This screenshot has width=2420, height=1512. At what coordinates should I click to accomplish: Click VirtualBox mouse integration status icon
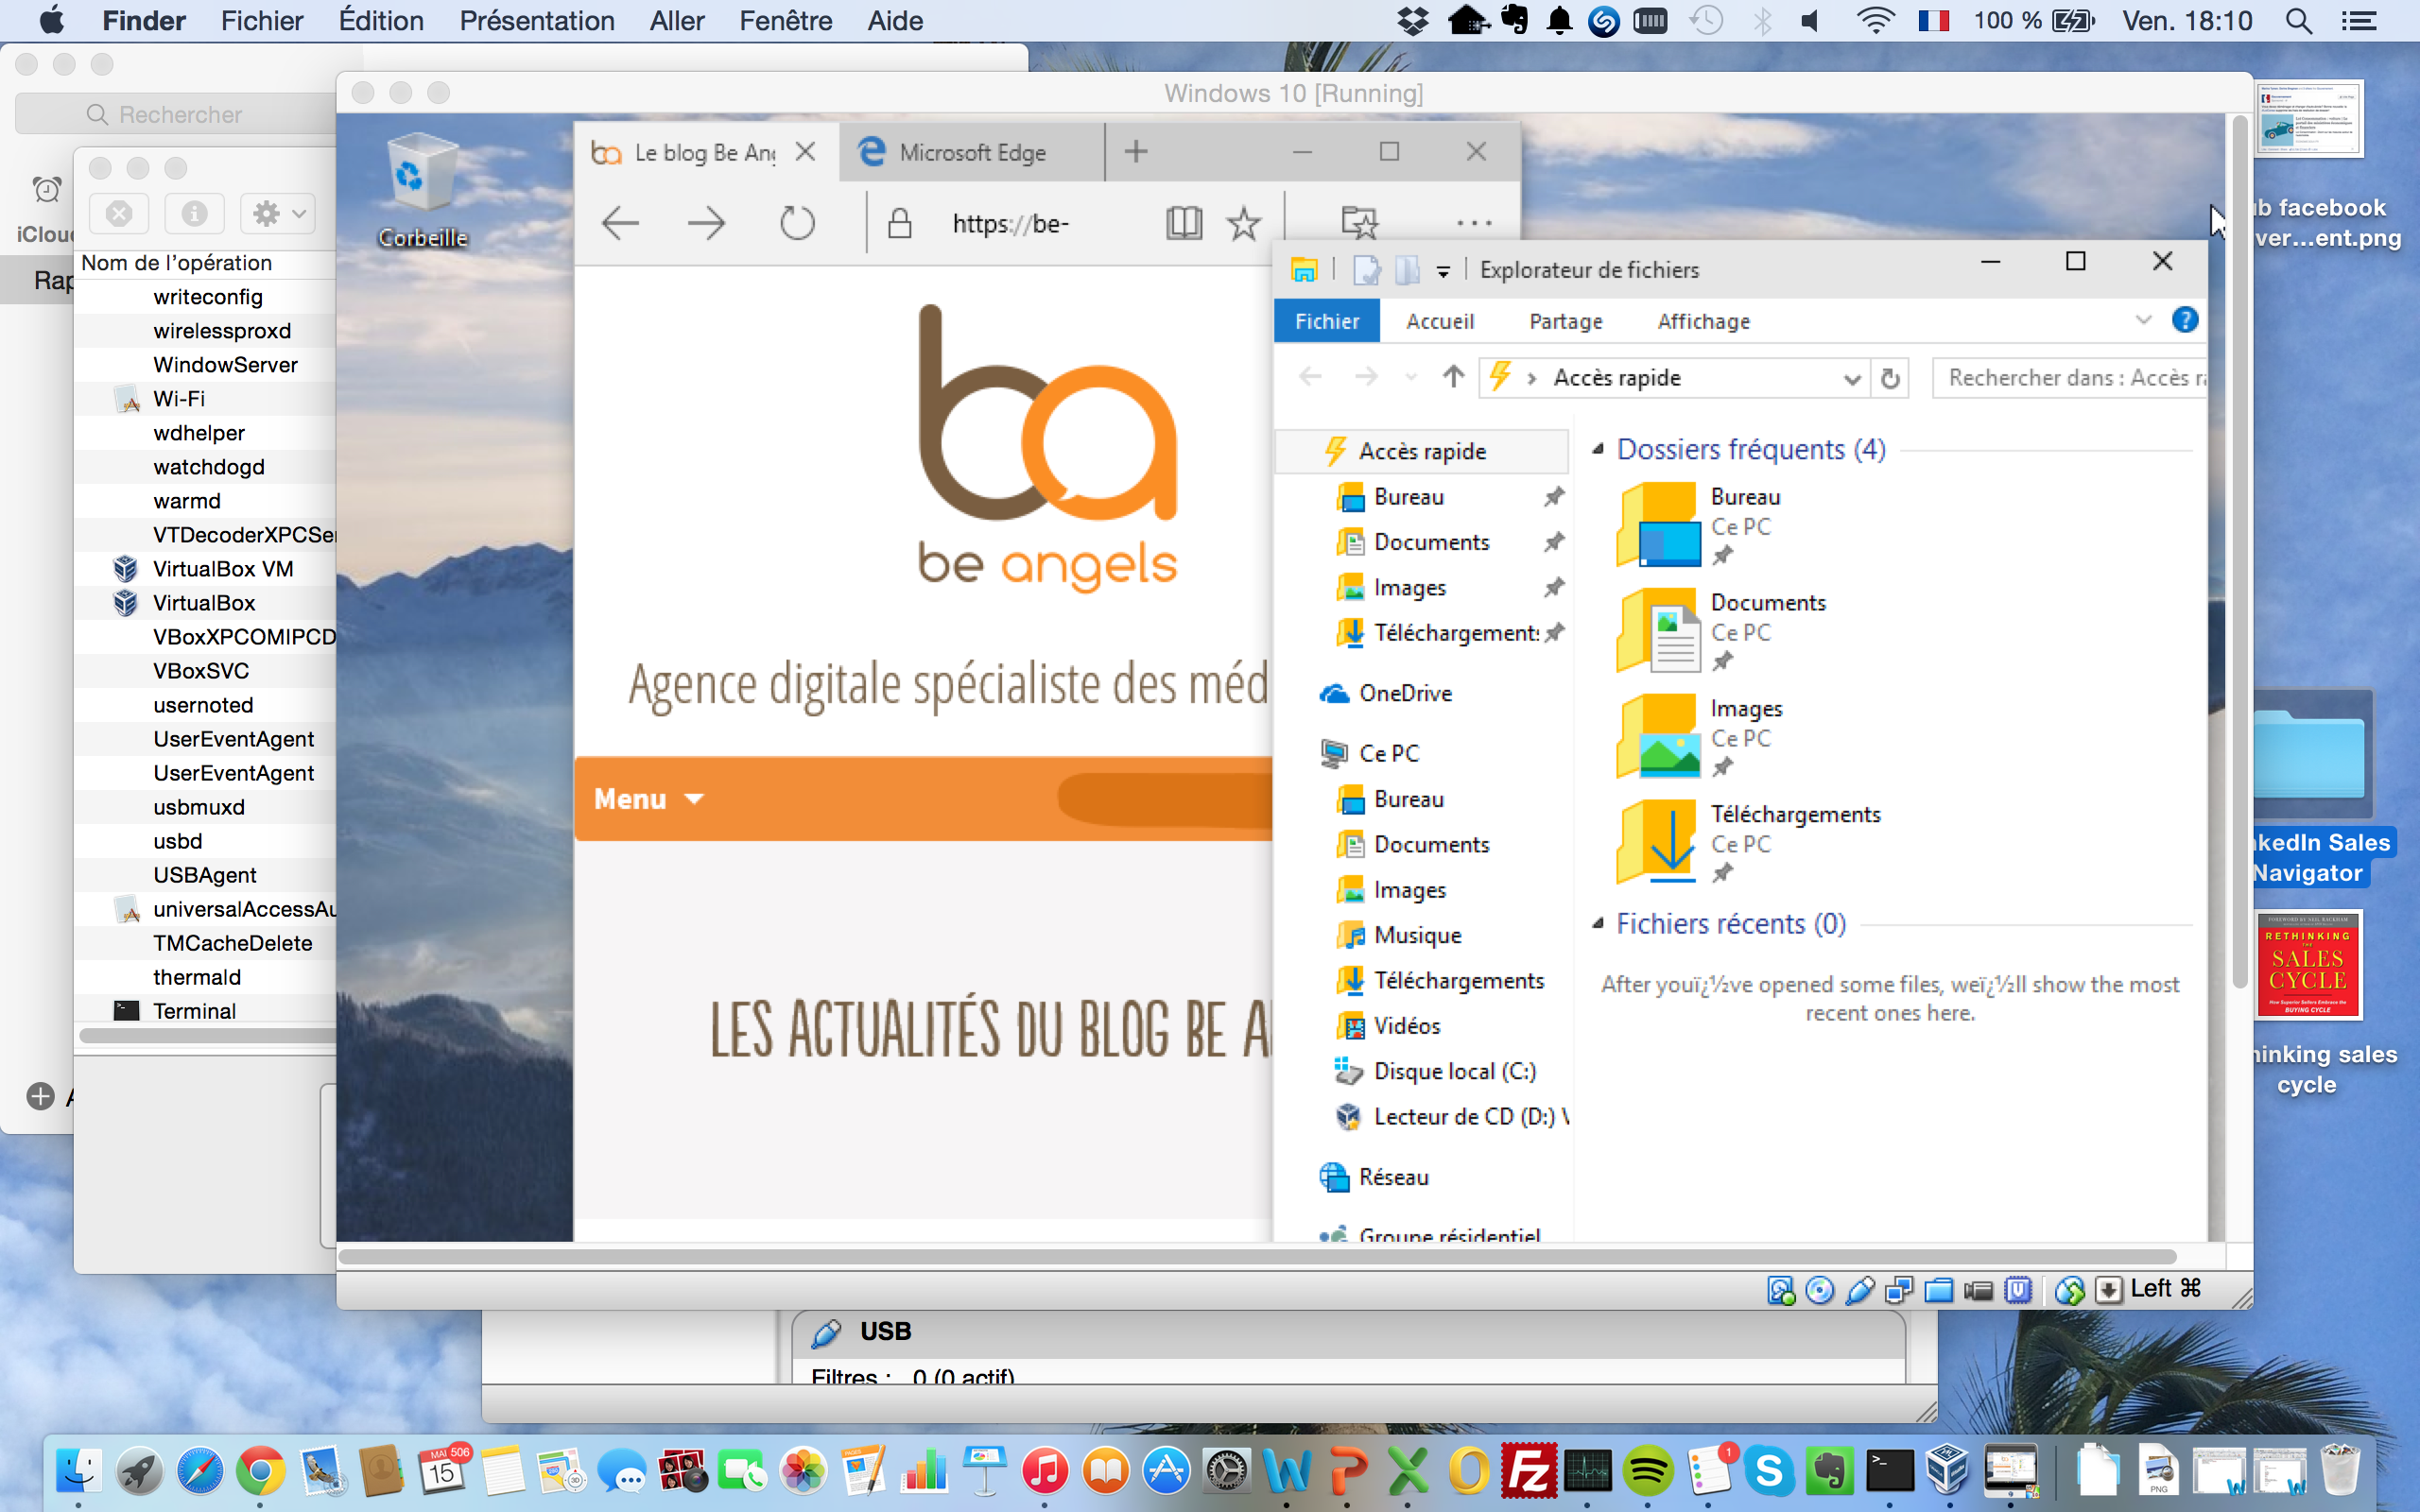pyautogui.click(x=2070, y=1290)
